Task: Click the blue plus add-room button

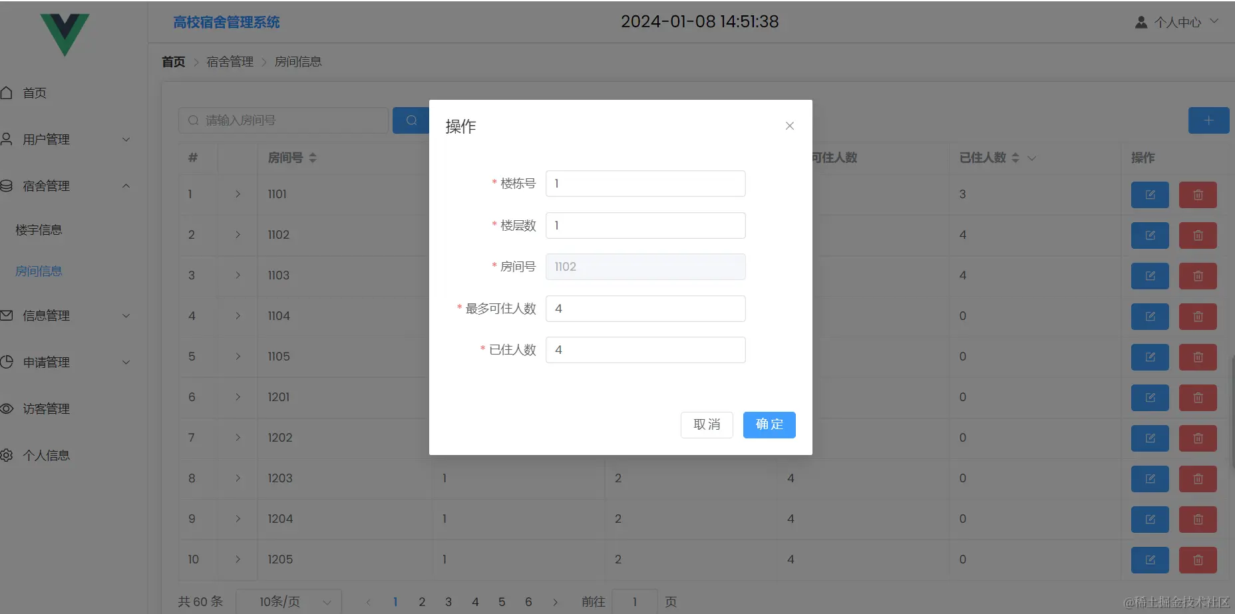Action: tap(1208, 120)
